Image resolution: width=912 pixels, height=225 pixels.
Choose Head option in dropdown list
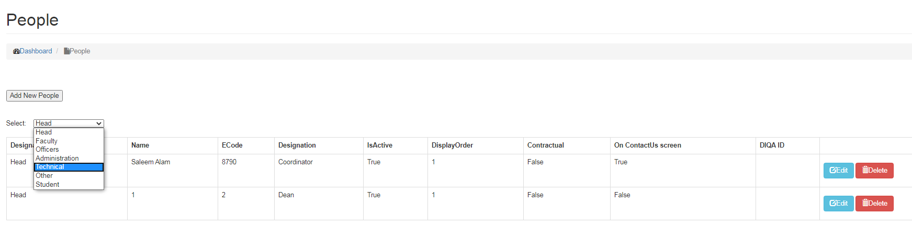tap(44, 132)
